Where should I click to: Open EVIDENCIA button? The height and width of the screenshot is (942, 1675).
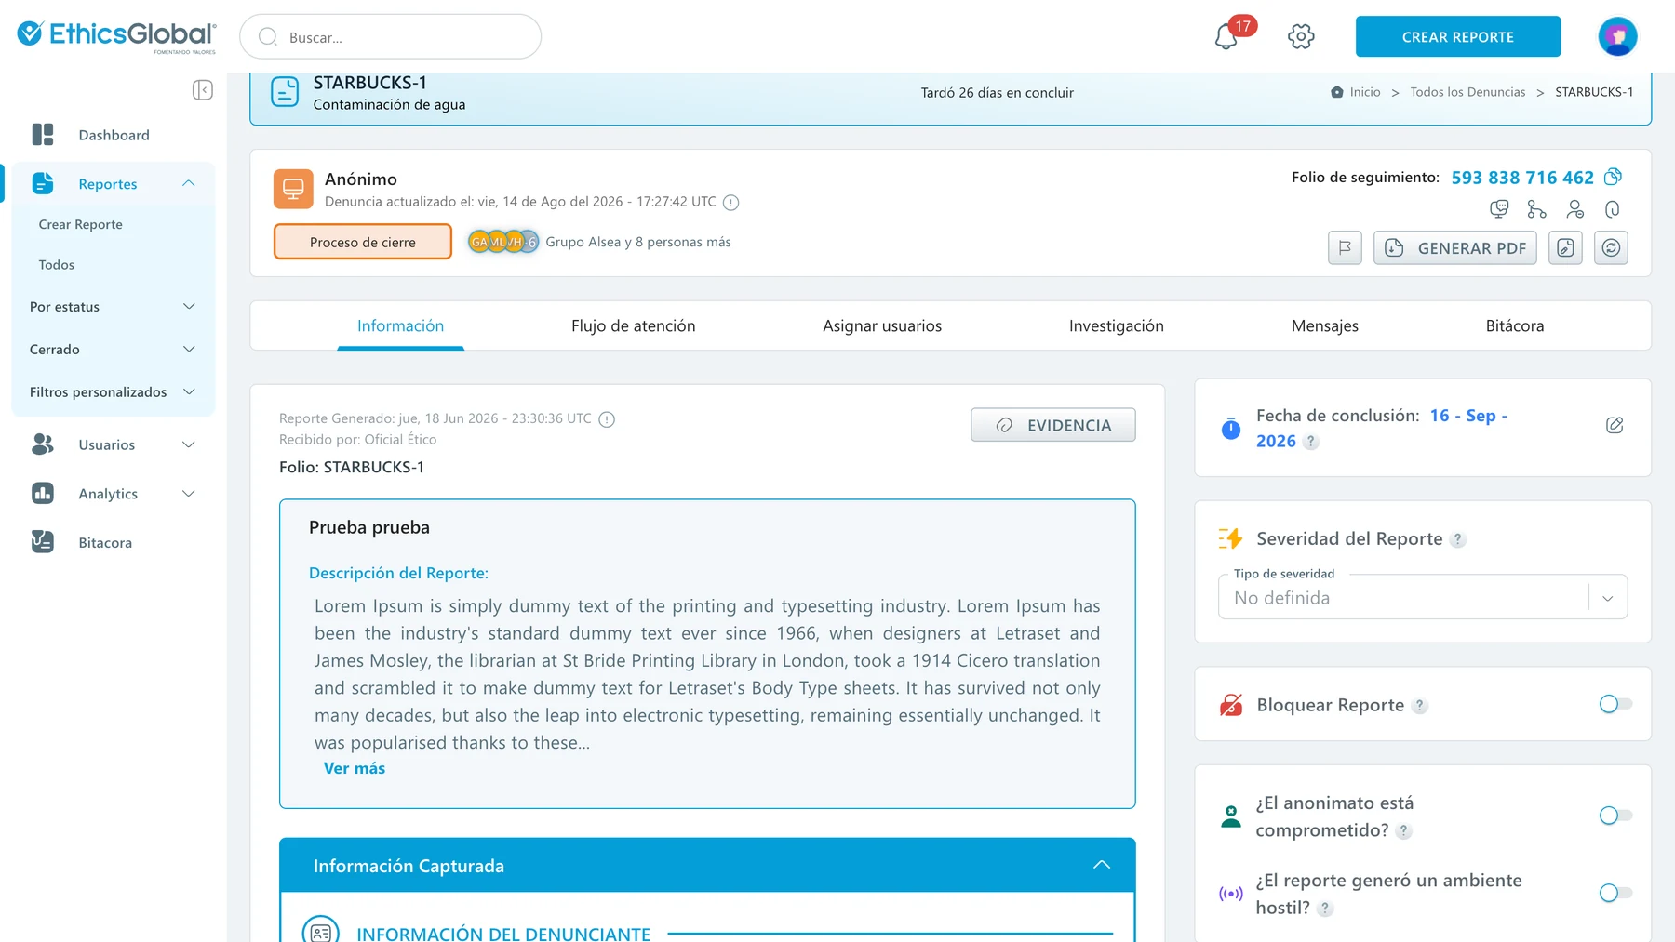[x=1052, y=425]
